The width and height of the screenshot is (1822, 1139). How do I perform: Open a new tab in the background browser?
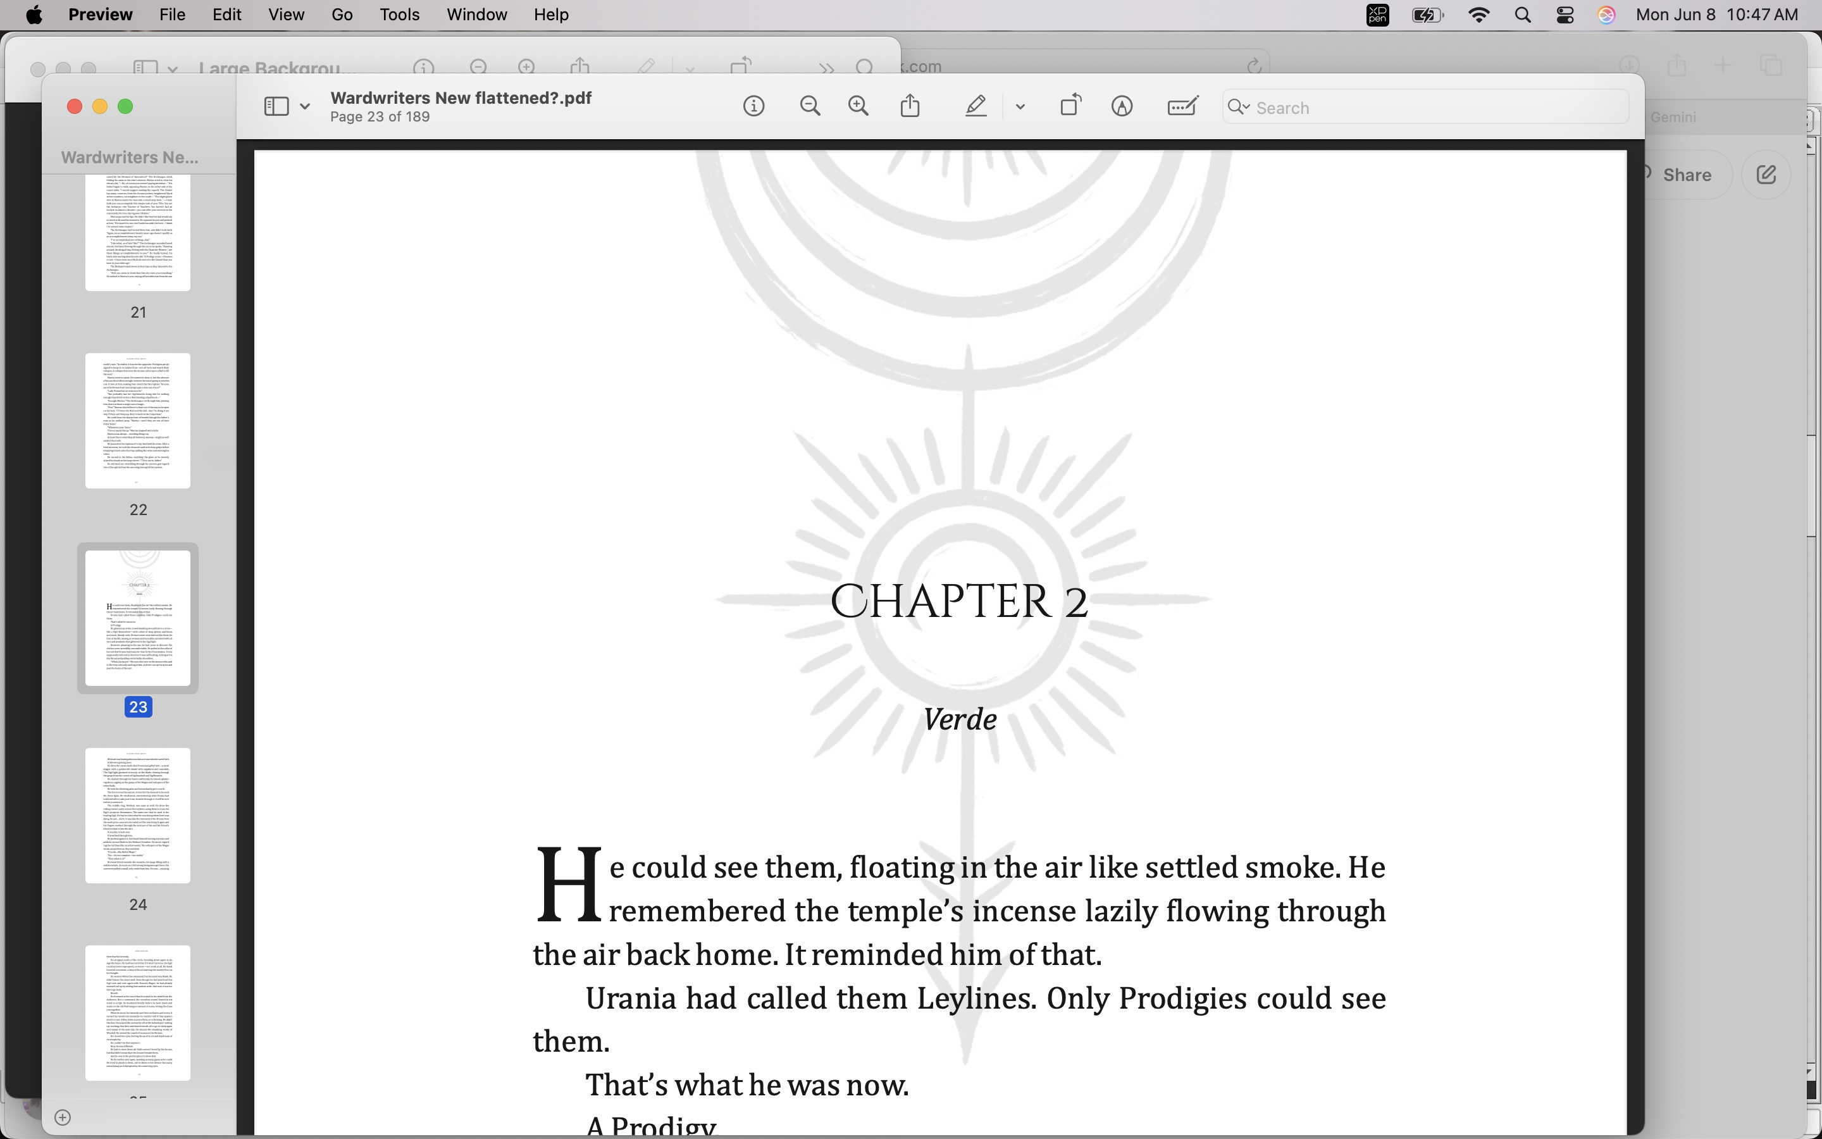1723,66
